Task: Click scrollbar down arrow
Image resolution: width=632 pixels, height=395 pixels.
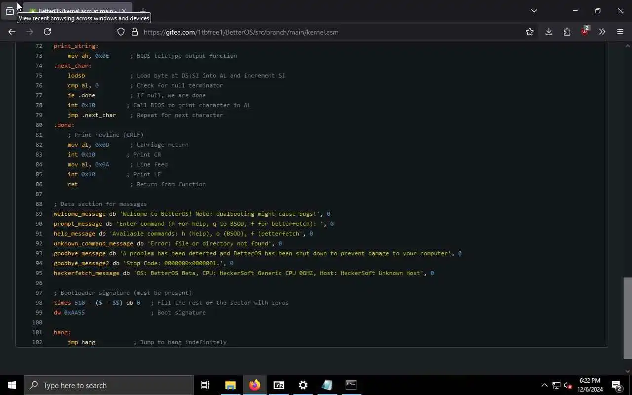Action: (628, 371)
